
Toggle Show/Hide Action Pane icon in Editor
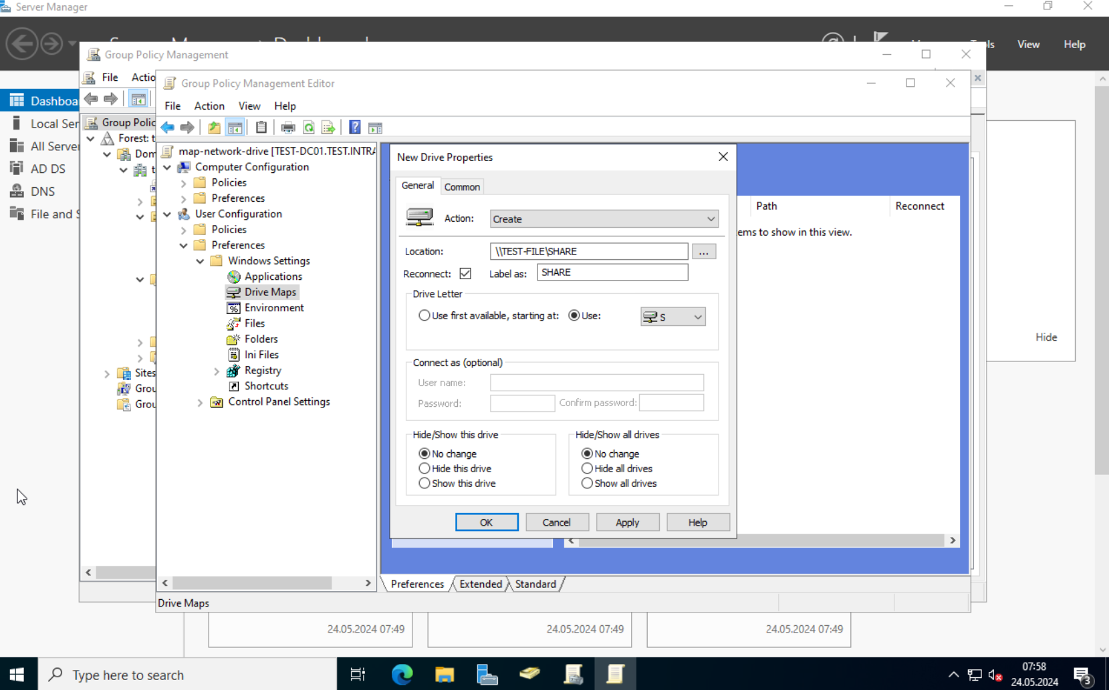click(376, 128)
